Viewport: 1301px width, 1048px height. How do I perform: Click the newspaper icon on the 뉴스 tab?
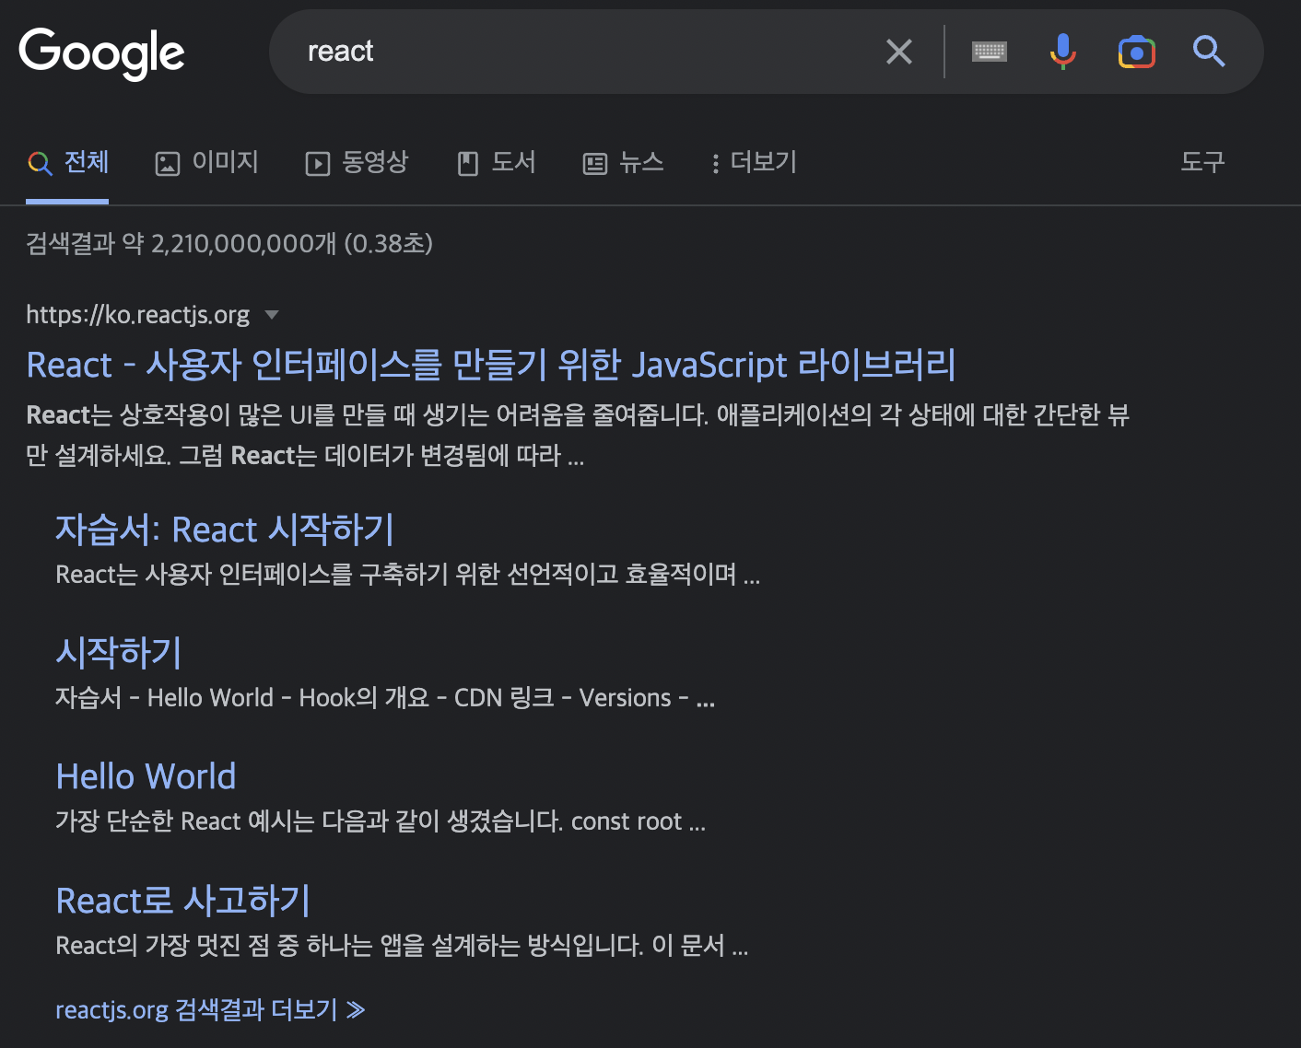(595, 164)
